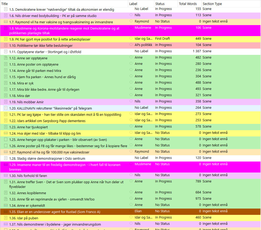Click the label color circle in row 1.6 Nils driver med bodybuilding
The width and height of the screenshot is (261, 230).
pos(131,15)
